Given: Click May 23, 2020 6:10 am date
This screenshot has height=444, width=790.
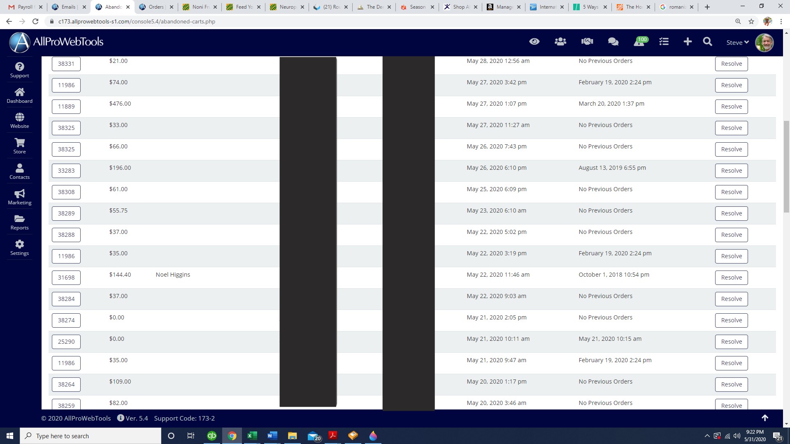Looking at the screenshot, I should tap(496, 210).
